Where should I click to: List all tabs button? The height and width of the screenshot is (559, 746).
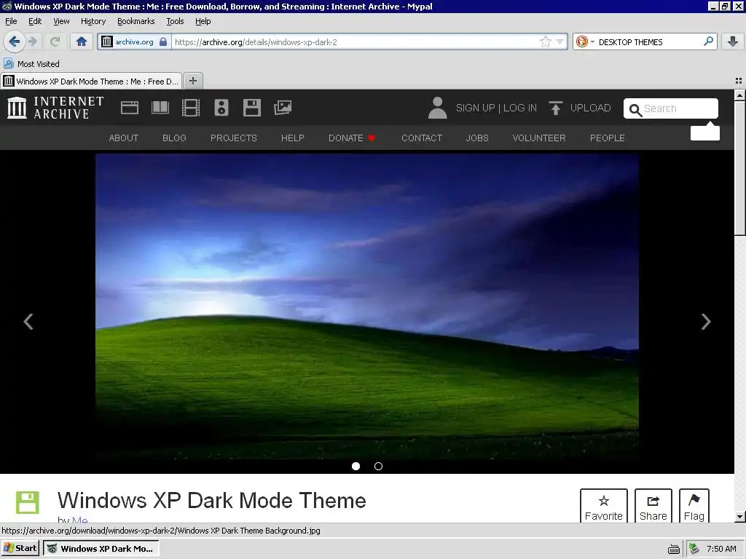[739, 81]
